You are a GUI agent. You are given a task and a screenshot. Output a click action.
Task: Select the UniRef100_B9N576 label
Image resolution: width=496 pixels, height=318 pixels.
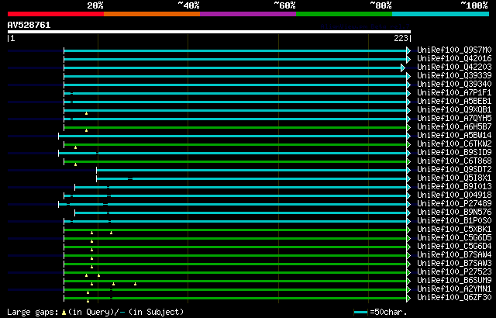click(454, 213)
